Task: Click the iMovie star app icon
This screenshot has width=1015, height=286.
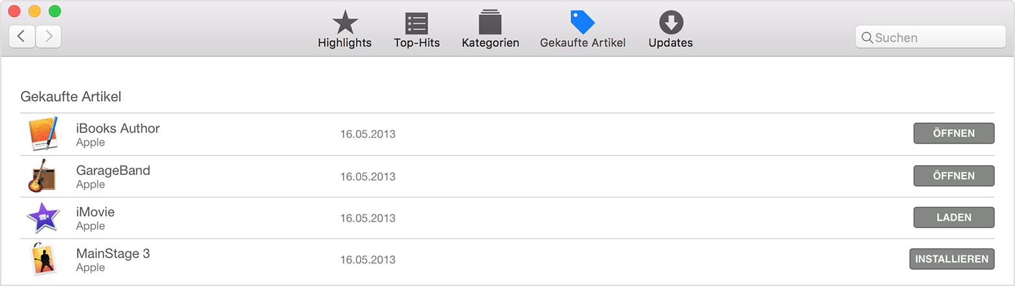Action: pos(43,218)
